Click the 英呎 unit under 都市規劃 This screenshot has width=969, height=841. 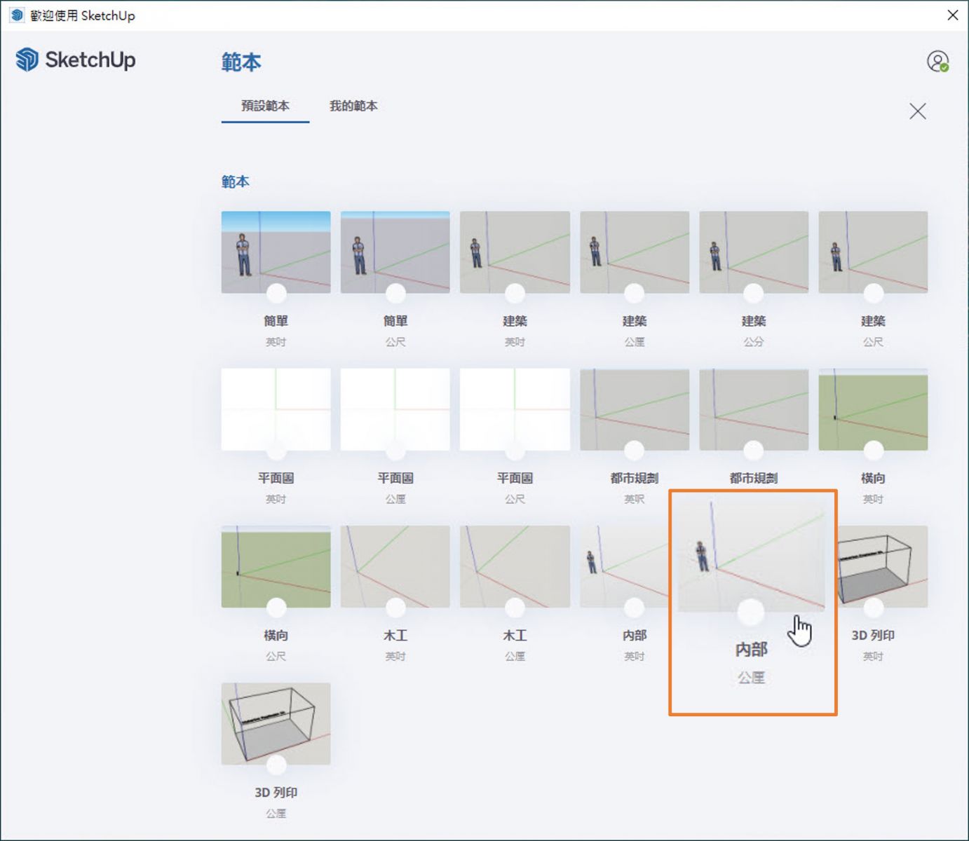click(x=635, y=499)
